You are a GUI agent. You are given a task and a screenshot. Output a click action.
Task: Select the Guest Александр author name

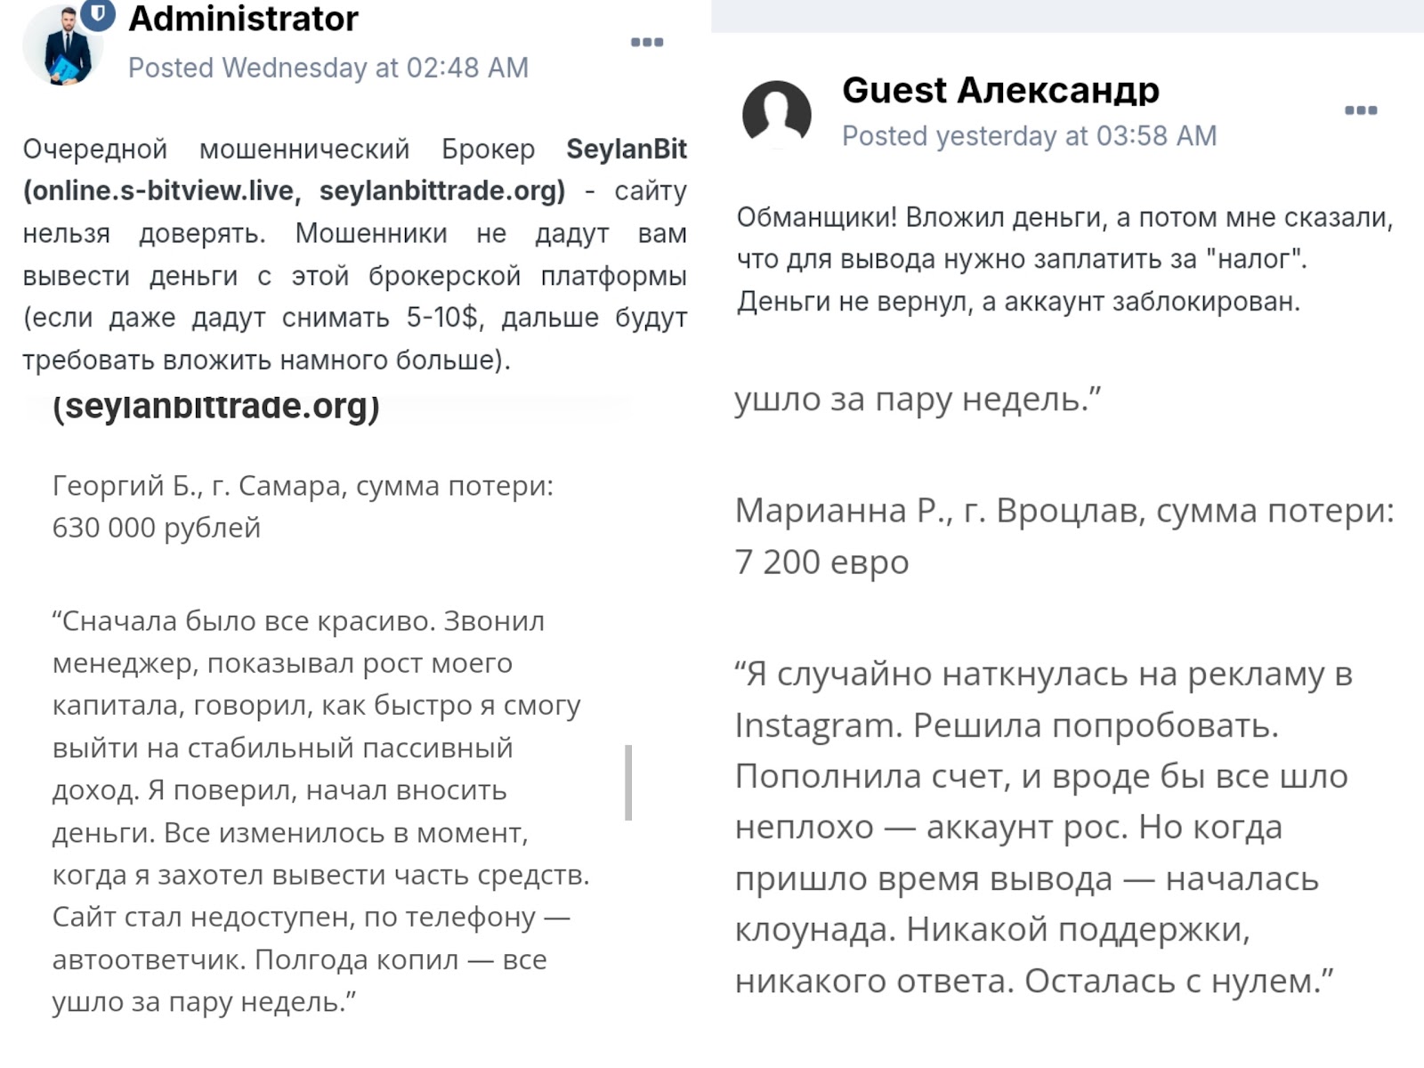(x=1000, y=90)
